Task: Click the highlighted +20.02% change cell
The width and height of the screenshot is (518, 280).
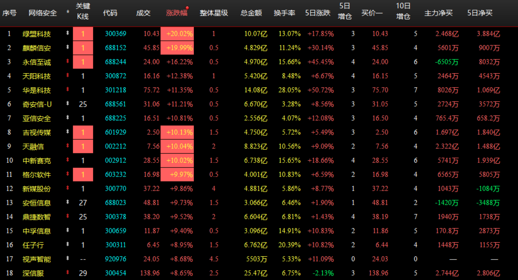Action: pos(177,34)
